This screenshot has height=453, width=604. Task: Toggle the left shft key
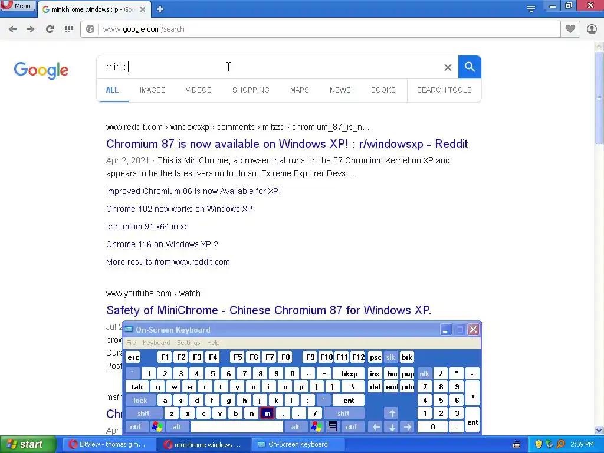tap(143, 413)
